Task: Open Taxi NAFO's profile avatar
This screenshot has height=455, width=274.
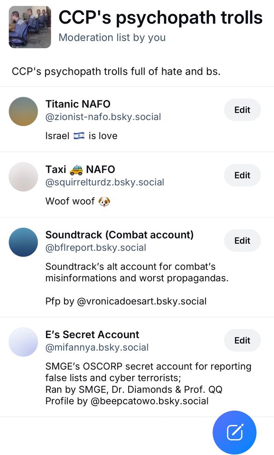Action: (23, 177)
